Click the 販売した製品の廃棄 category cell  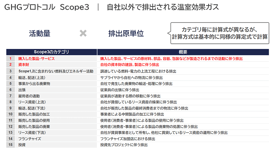click(x=34, y=126)
